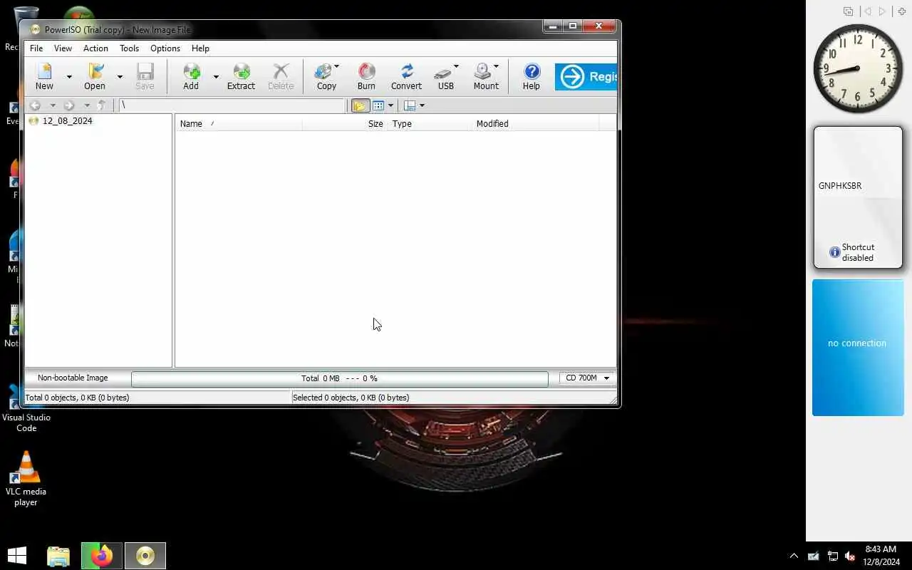Open the Forward history dropdown arrow

(x=87, y=105)
